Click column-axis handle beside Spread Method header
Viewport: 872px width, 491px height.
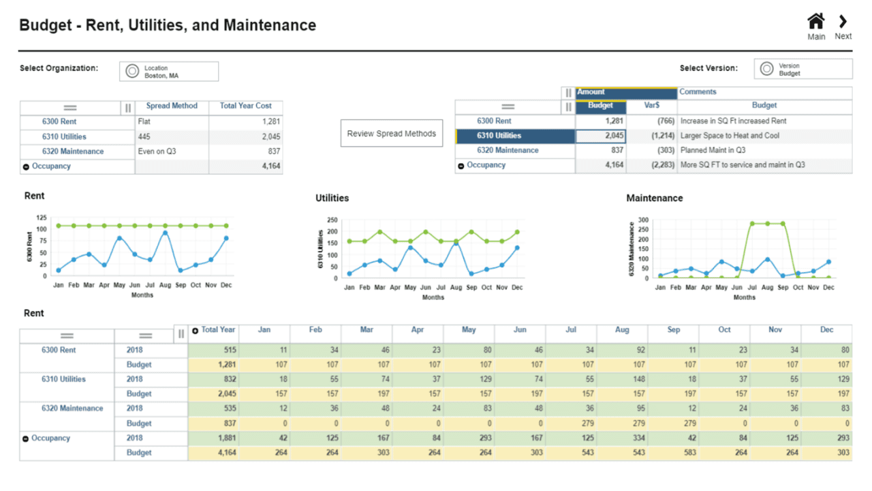[x=127, y=108]
